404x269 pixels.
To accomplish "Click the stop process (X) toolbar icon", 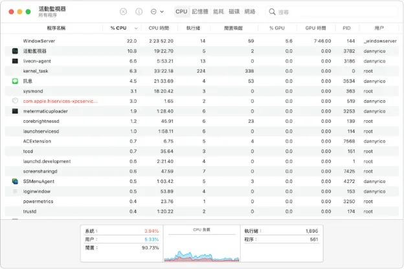I will click(x=124, y=12).
